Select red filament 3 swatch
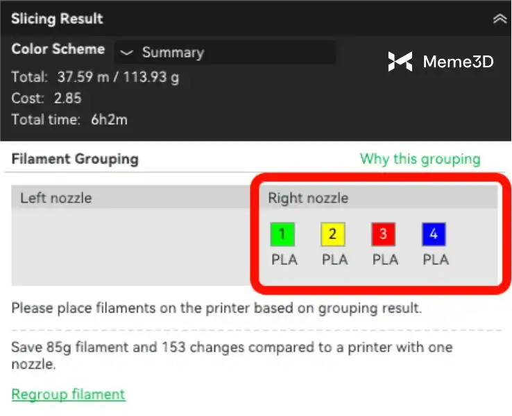Viewport: 512px width, 416px height. [384, 234]
